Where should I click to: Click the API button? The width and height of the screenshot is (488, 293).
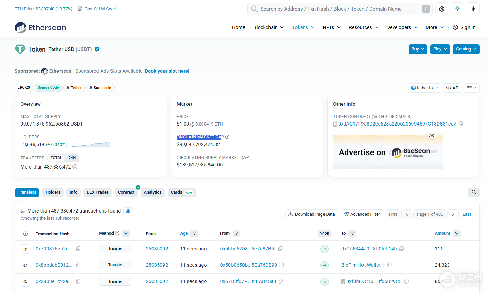[453, 88]
